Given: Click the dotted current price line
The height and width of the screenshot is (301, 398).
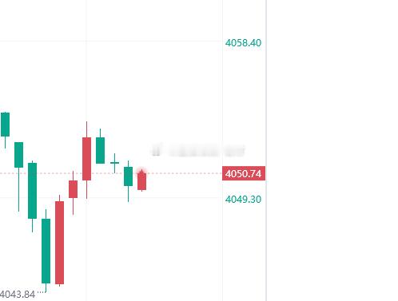Looking at the screenshot, I should tap(111, 173).
